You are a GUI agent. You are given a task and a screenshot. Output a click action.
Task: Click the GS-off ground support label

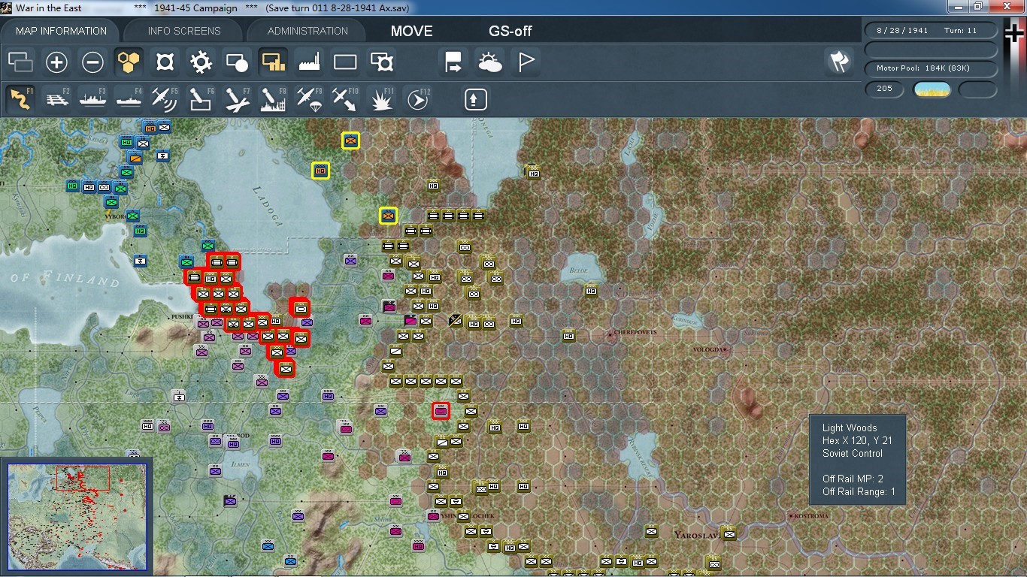coord(510,31)
